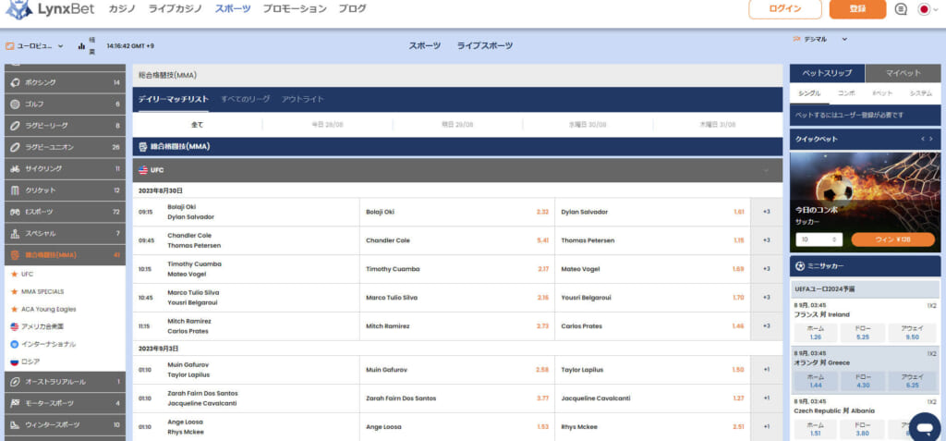
Task: Go to previous quick bet arrow
Action: pos(923,139)
